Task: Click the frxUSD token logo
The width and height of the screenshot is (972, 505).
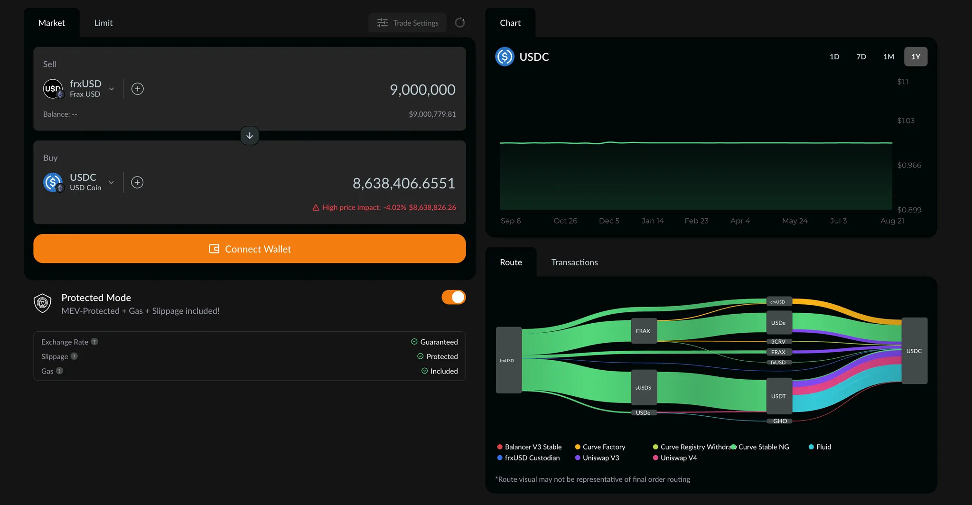Action: 53,89
